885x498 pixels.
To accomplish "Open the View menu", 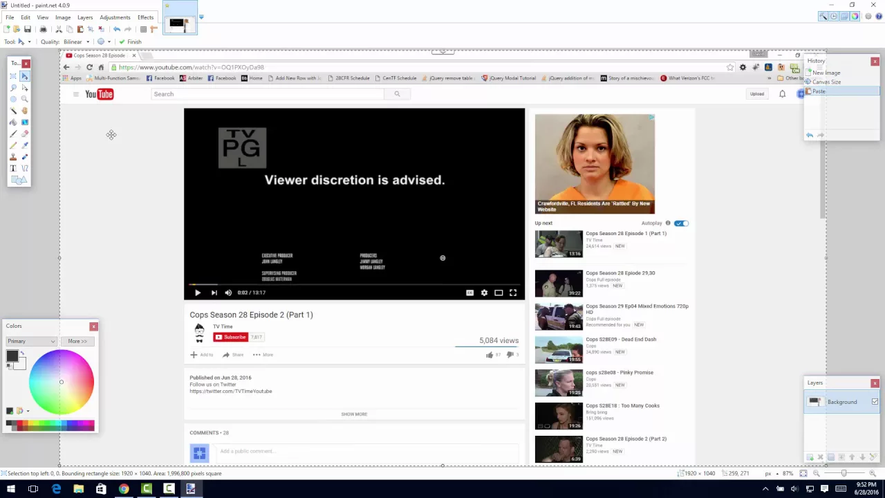I will click(42, 17).
